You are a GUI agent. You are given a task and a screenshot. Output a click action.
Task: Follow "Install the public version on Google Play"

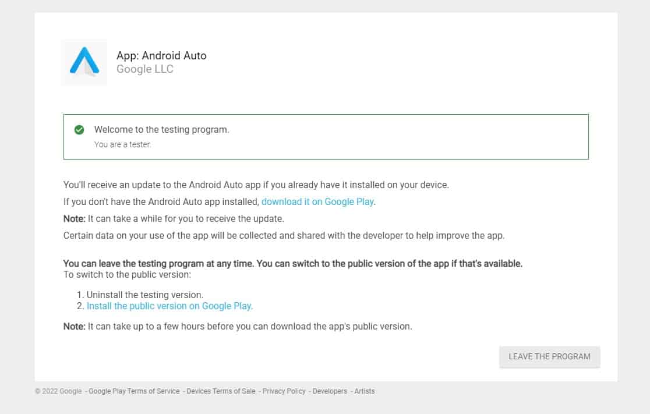(169, 306)
